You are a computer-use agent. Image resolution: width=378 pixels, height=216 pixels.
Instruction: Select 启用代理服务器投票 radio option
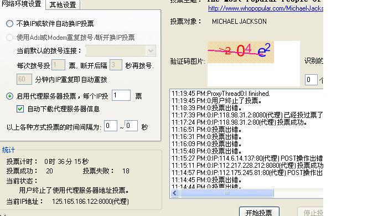coord(9,96)
